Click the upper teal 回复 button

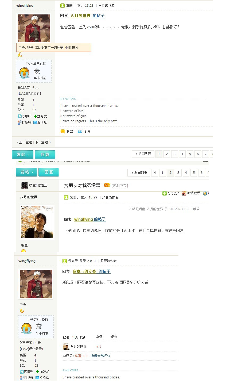pos(45,155)
